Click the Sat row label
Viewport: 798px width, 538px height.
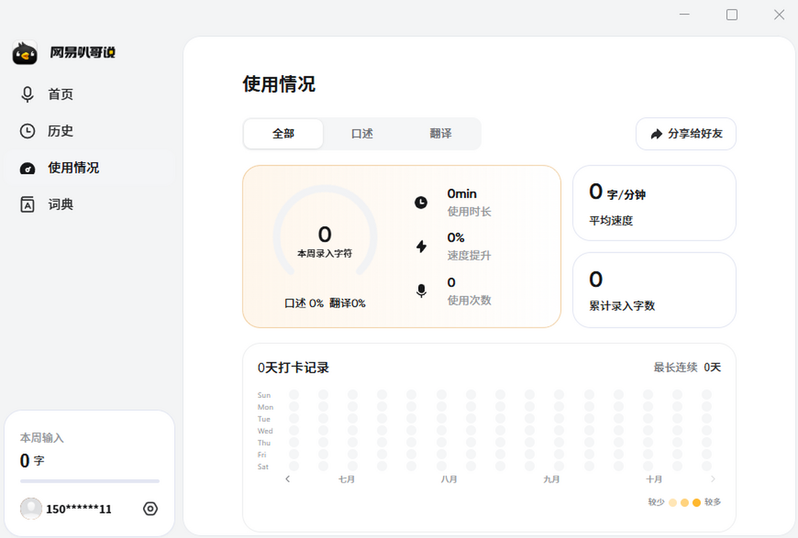263,467
